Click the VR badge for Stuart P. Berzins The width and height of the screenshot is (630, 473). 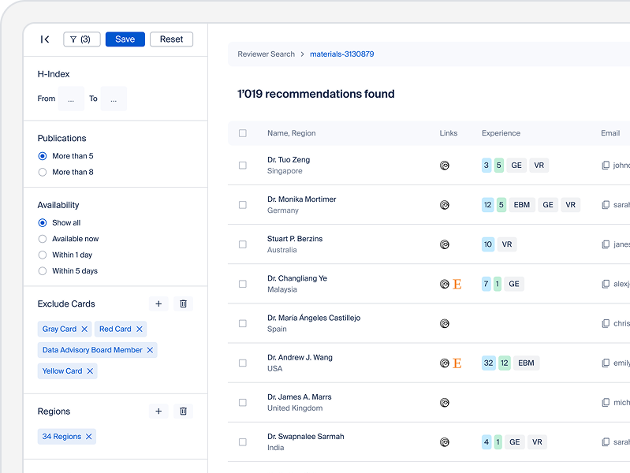507,244
